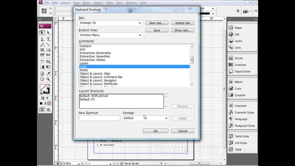This screenshot has height=166, width=295.
Task: Click the Show Set button
Action: coord(183,30)
